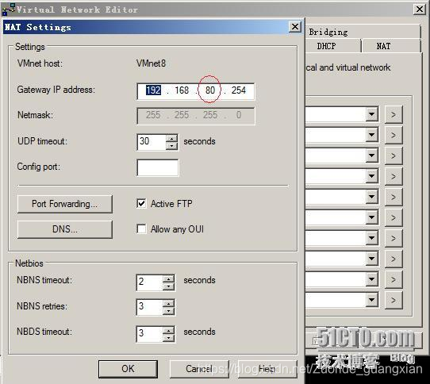Click the Config port input field
The image size is (430, 384).
coord(158,167)
